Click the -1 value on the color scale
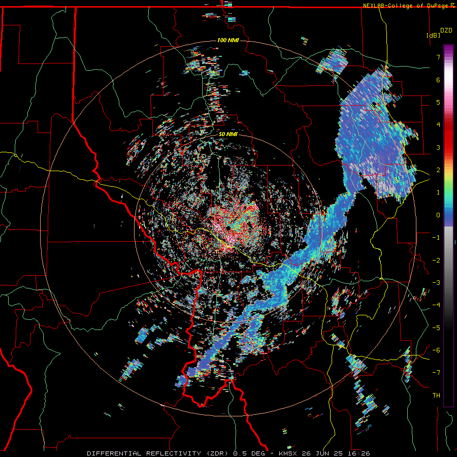The width and height of the screenshot is (457, 457). coord(436,238)
